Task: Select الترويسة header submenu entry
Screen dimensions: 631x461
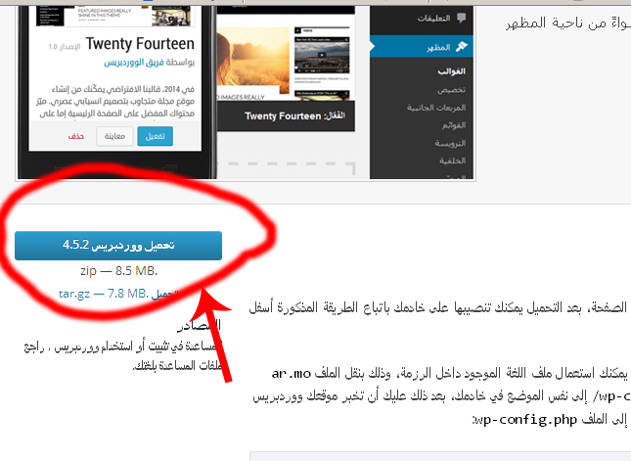Action: (x=450, y=143)
